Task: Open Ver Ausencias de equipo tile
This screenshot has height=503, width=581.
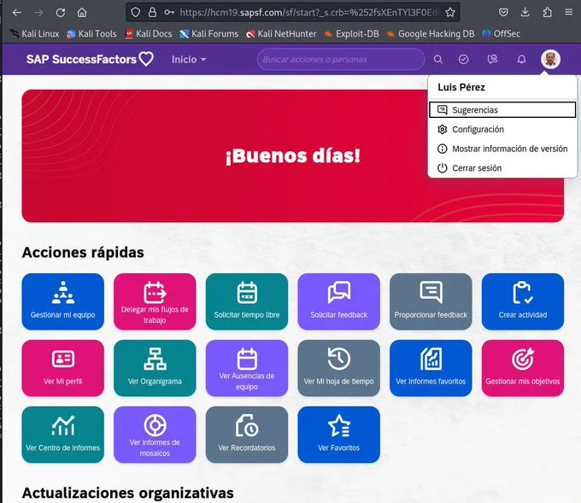Action: pyautogui.click(x=247, y=368)
